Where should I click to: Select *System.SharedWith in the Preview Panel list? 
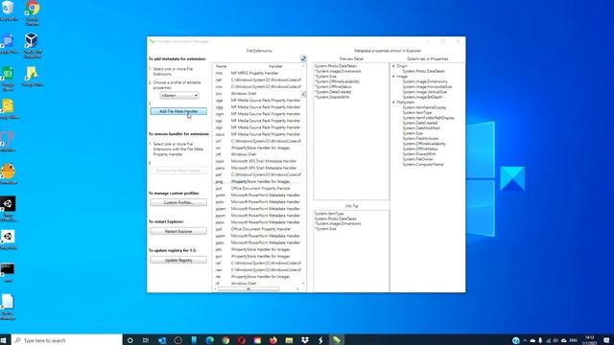tap(332, 97)
